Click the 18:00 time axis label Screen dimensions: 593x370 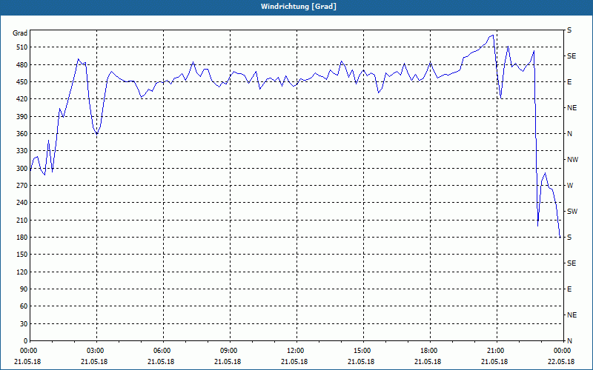(x=430, y=351)
